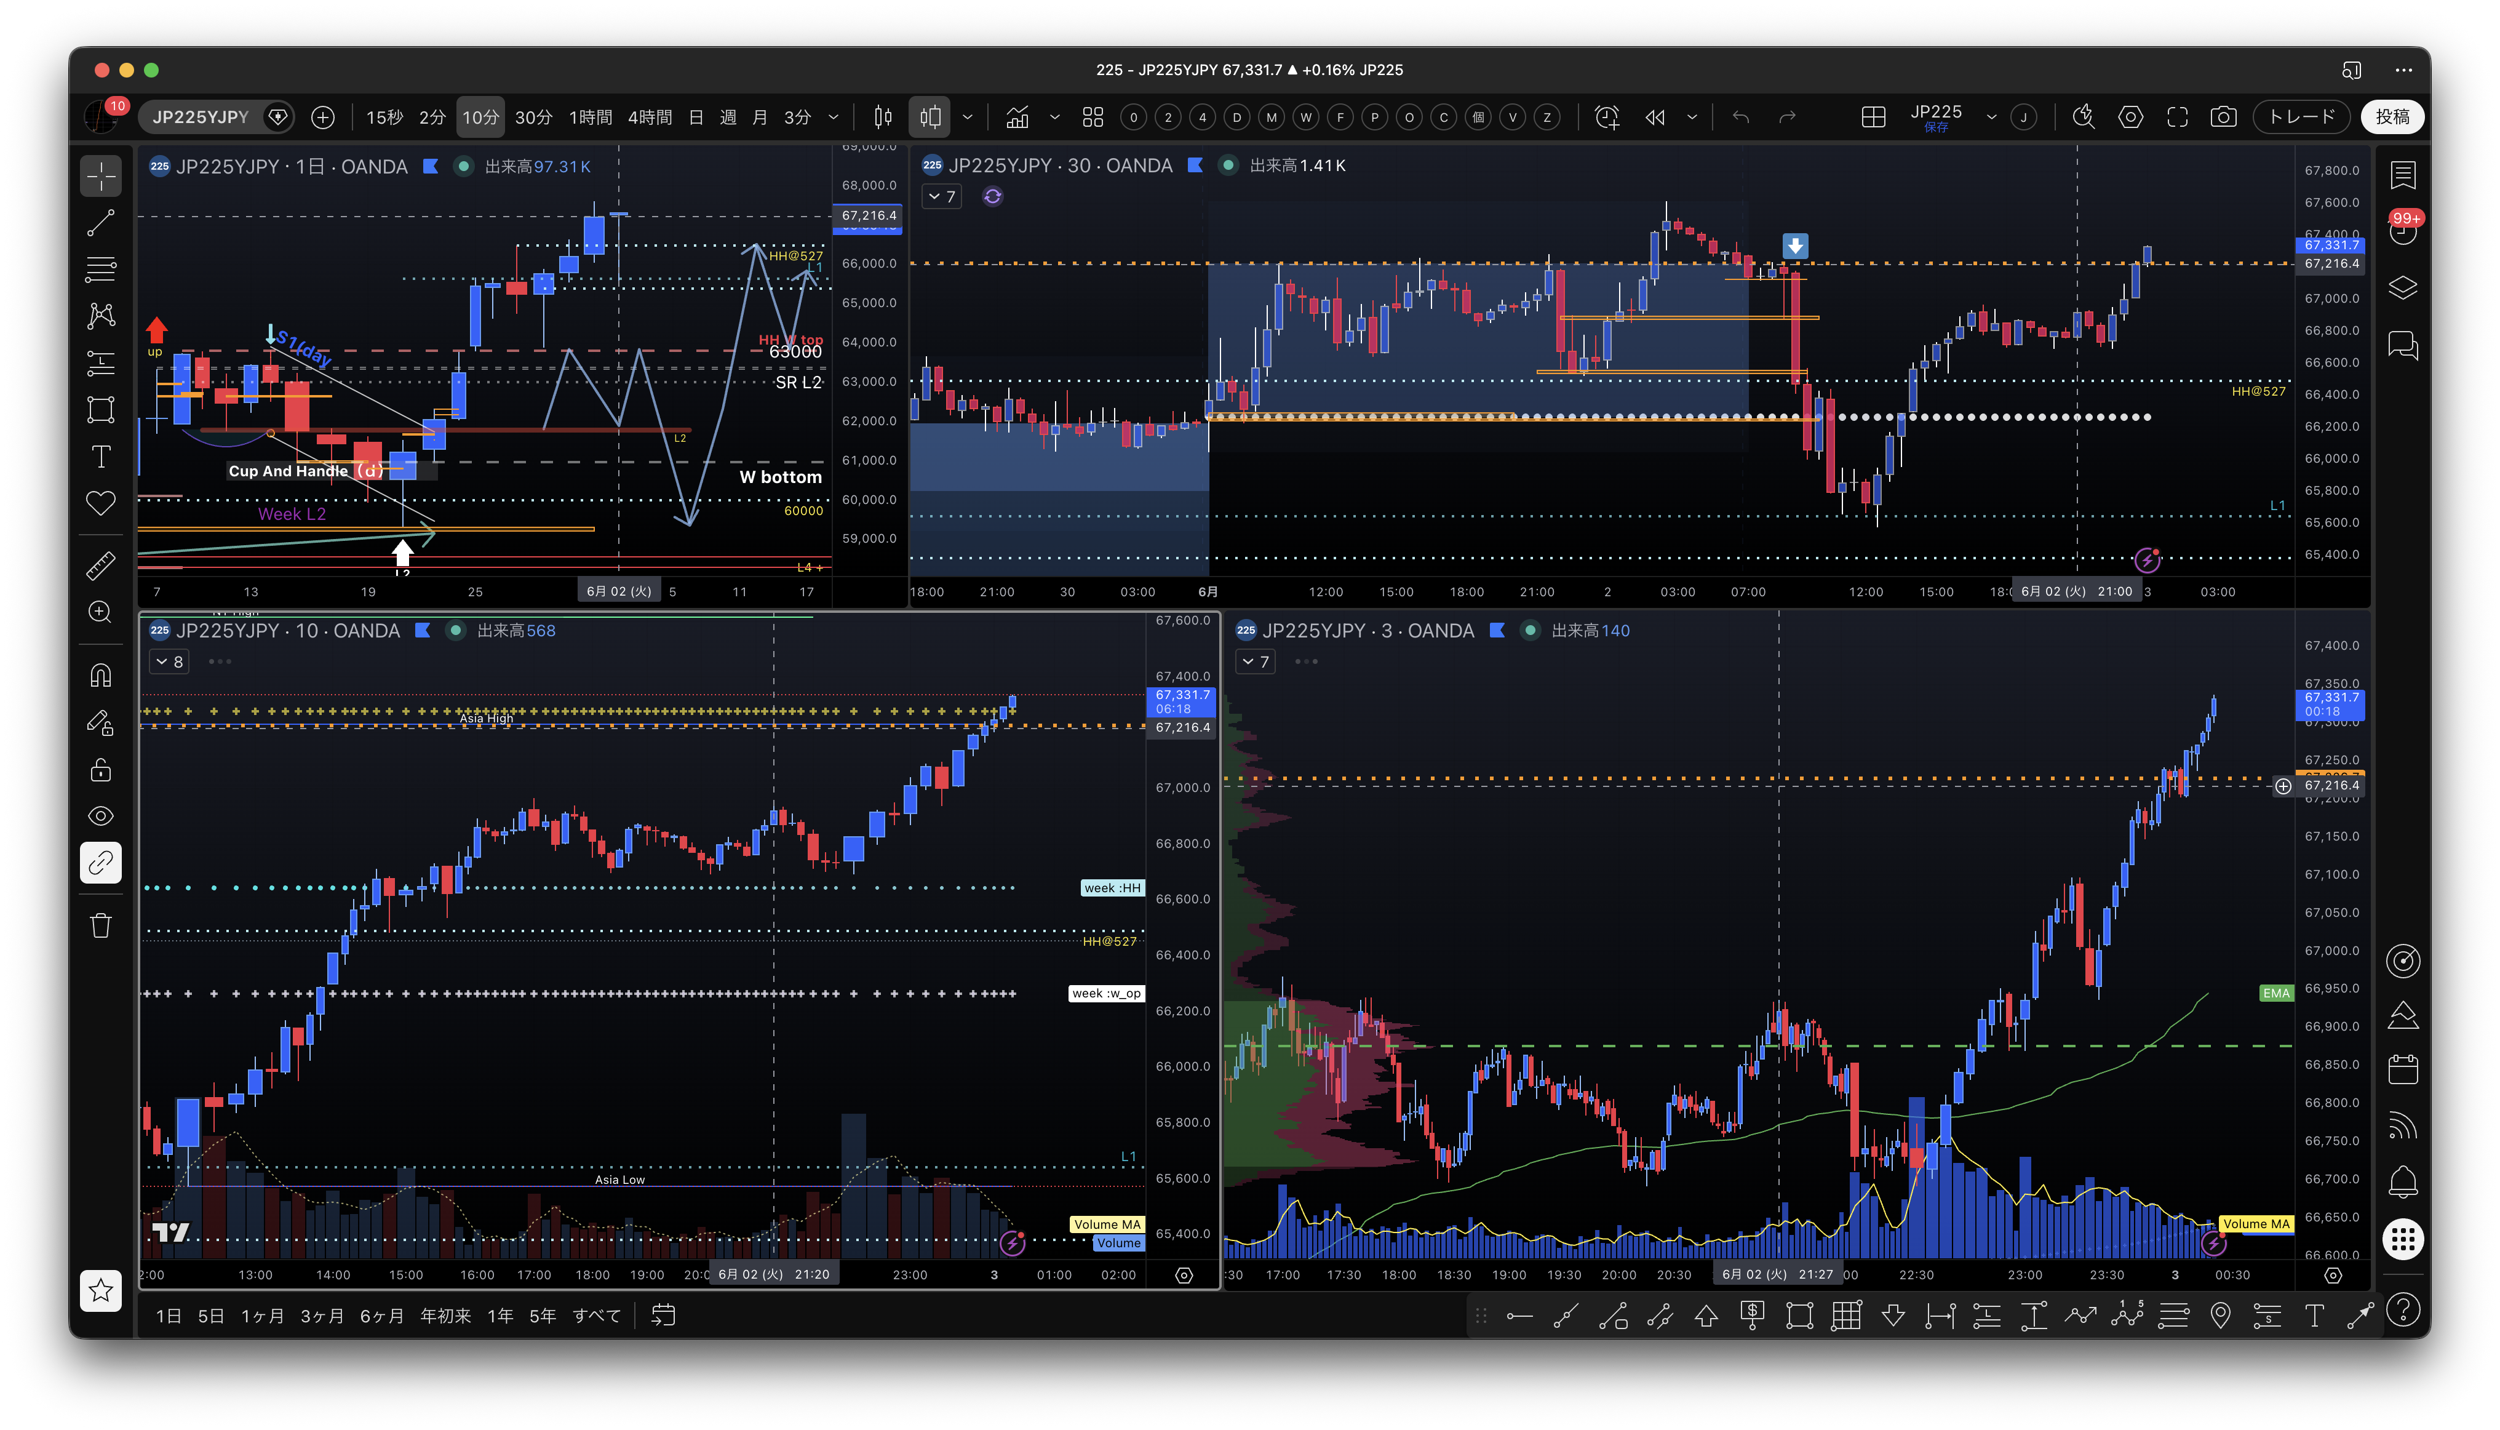Toggle lock all drawing tools
The width and height of the screenshot is (2500, 1430).
pyautogui.click(x=101, y=770)
